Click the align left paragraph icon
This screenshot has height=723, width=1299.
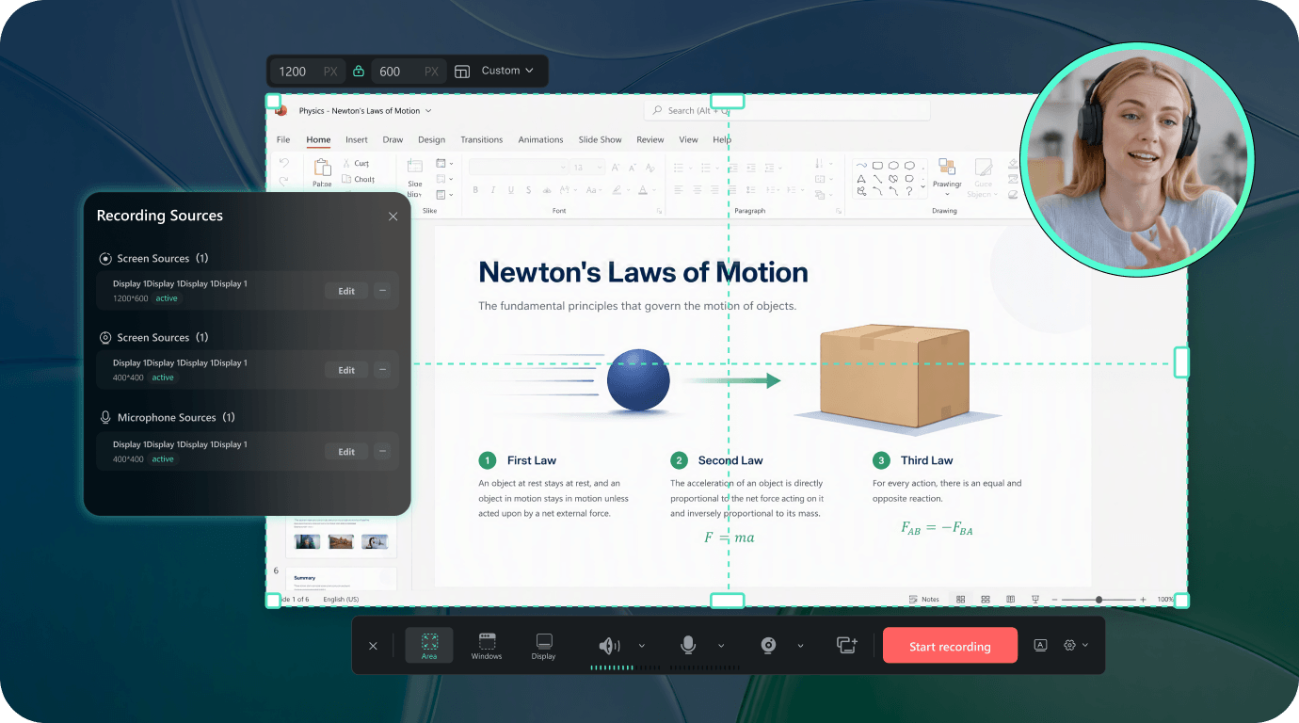(678, 189)
